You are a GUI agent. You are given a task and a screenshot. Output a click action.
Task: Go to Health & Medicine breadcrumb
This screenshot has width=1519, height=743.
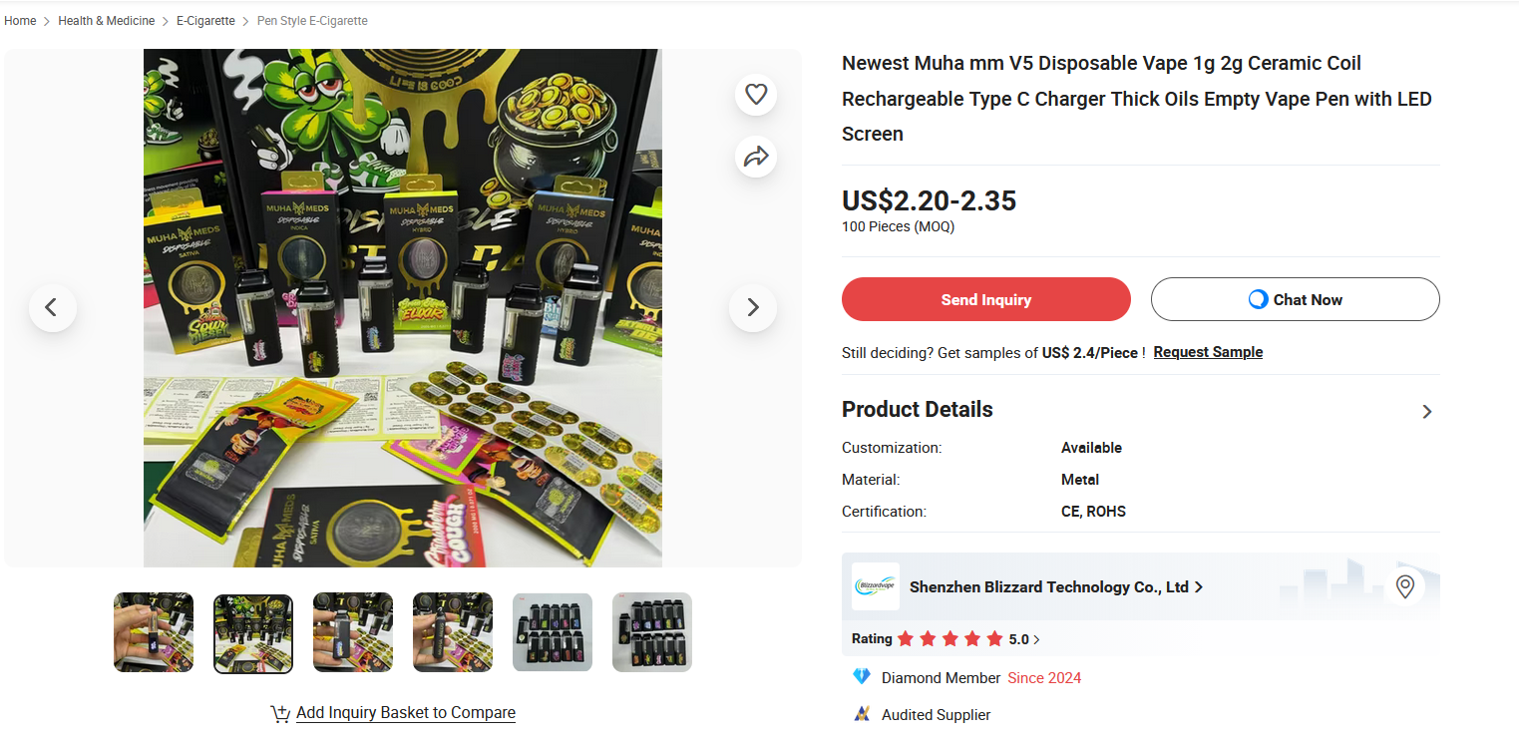107,21
